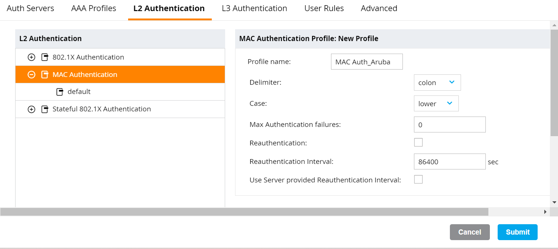Click the vertical scrollbar down arrow
This screenshot has height=249, width=558.
coord(554,202)
